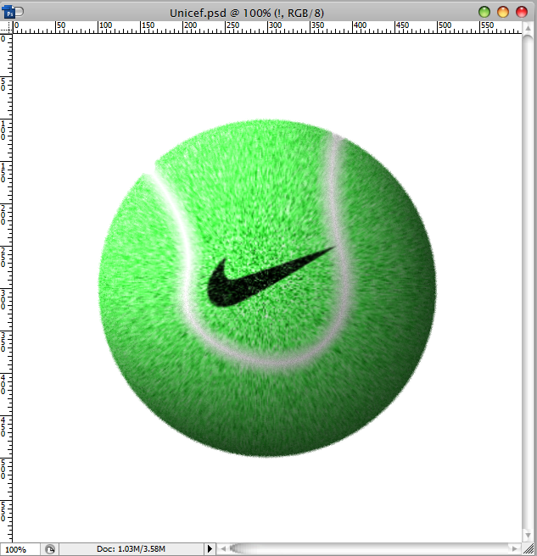Open the status bar options arrow menu

[210, 549]
